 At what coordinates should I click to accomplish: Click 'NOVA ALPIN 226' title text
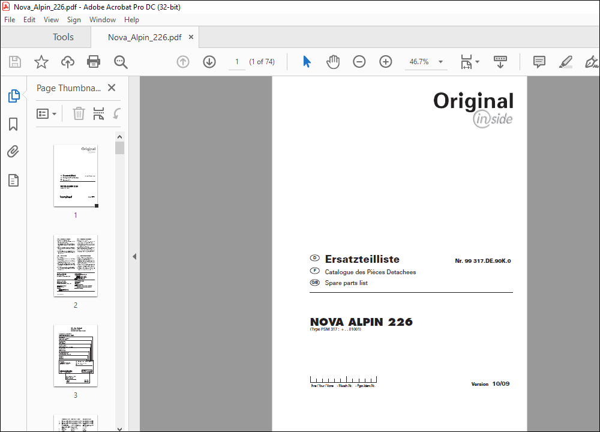click(x=361, y=322)
